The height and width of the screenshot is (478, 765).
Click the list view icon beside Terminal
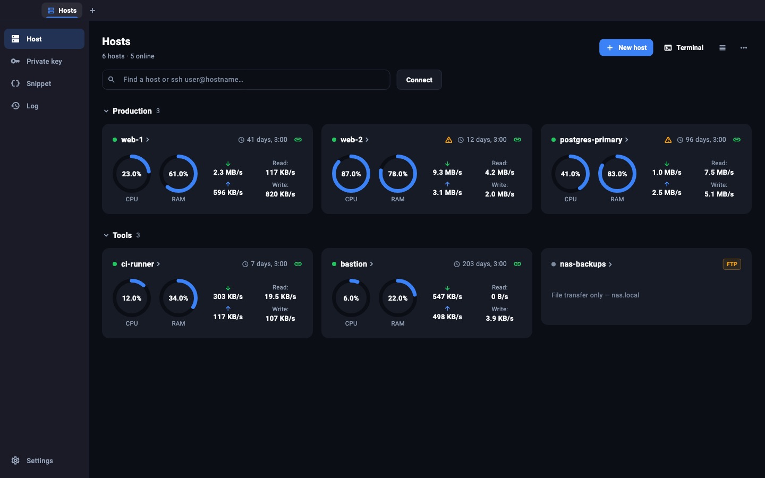[x=722, y=48]
